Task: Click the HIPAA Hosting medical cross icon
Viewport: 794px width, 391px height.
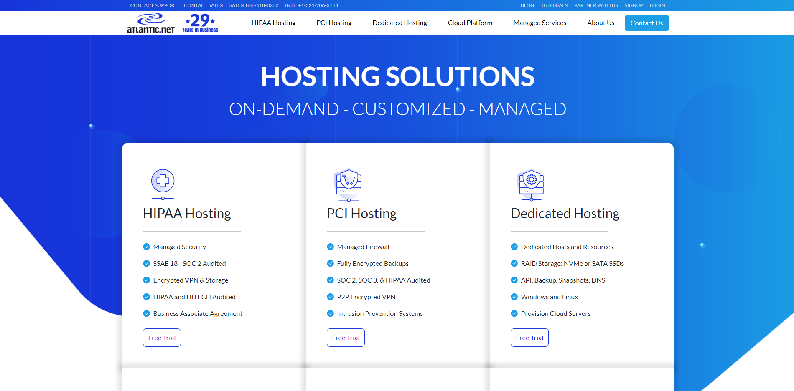Action: pos(163,184)
